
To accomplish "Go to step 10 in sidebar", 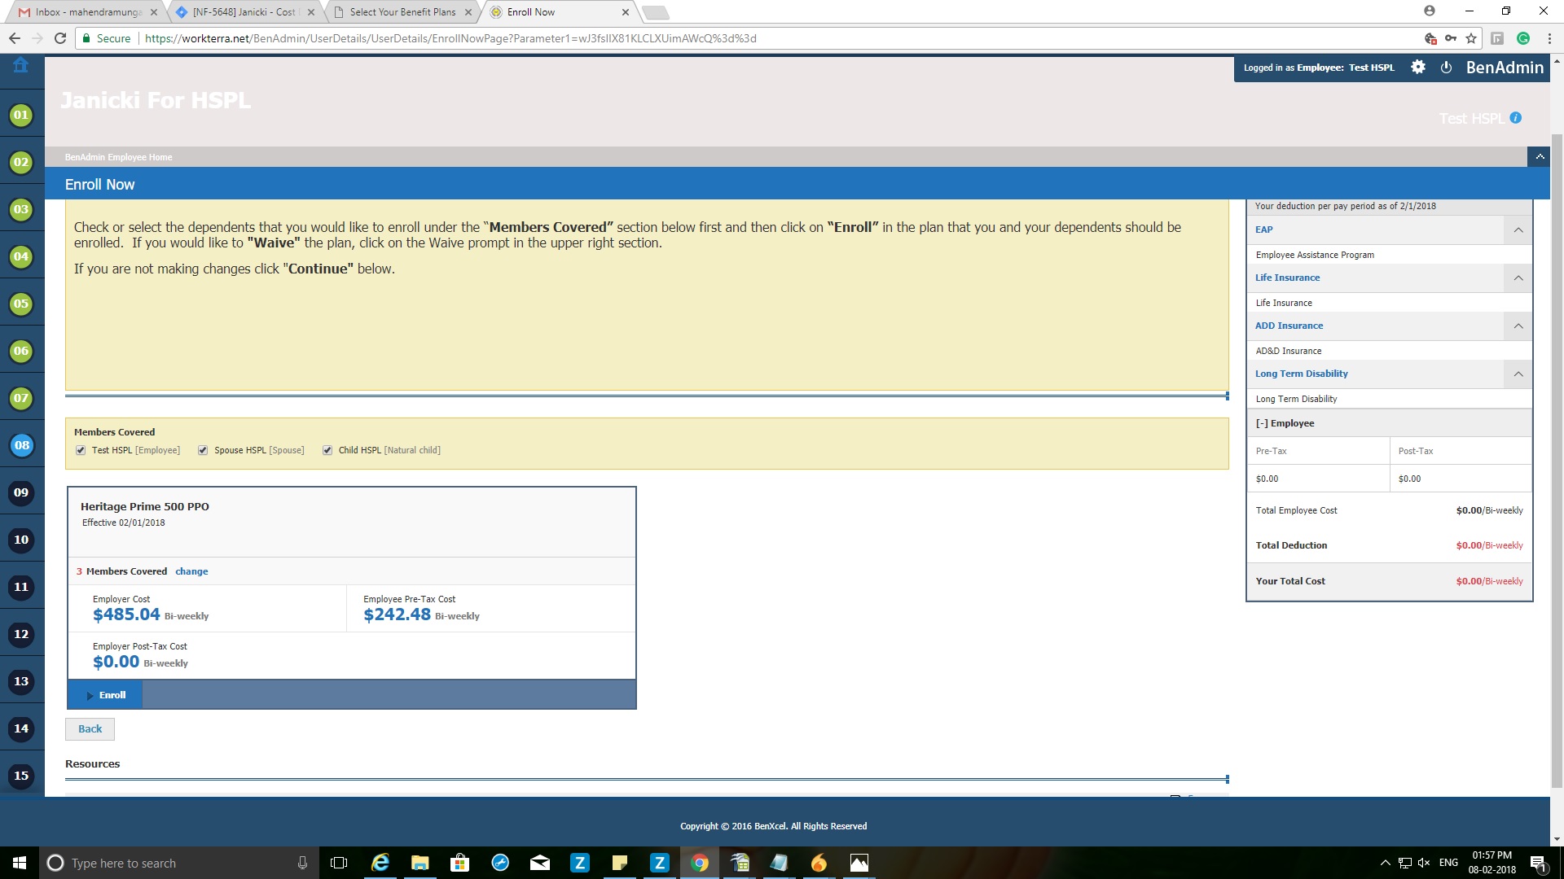I will tap(21, 540).
